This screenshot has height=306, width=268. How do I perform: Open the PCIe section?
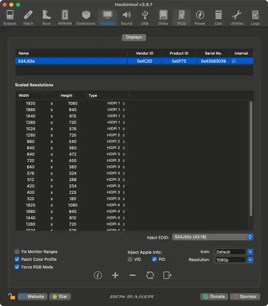click(x=181, y=17)
